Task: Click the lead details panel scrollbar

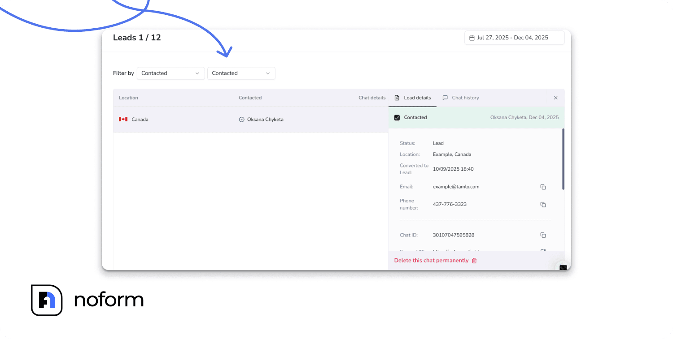Action: coord(563,159)
